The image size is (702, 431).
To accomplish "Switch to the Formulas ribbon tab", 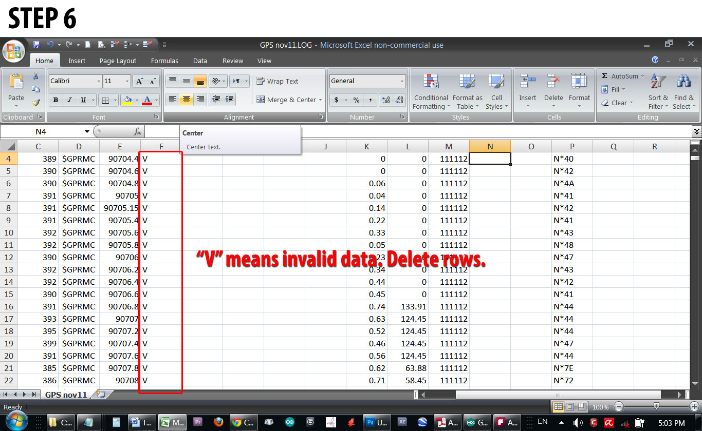I will click(x=164, y=61).
